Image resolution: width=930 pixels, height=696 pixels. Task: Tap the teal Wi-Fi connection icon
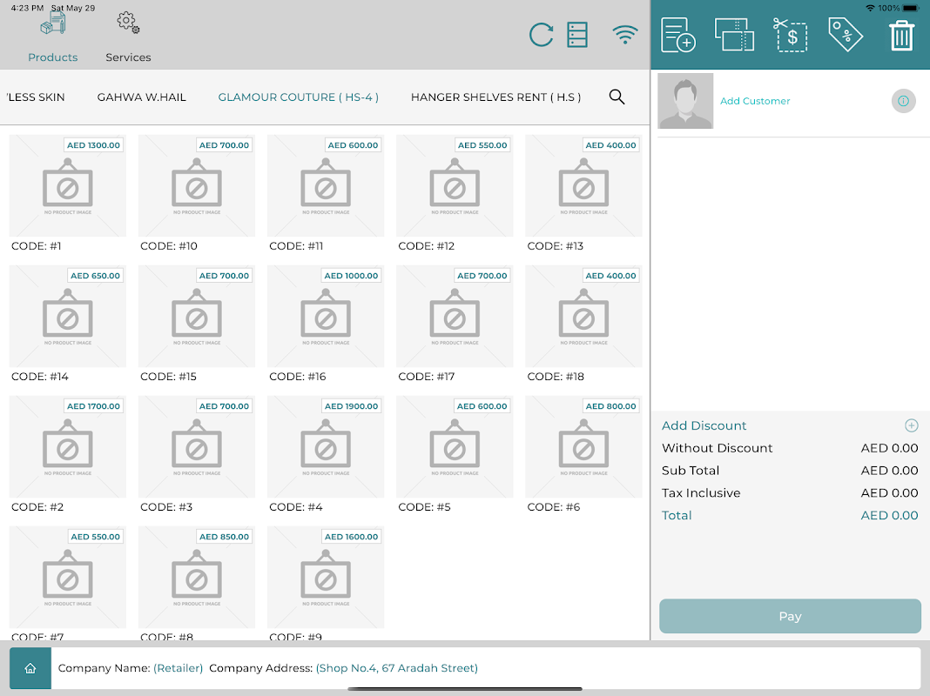[625, 34]
